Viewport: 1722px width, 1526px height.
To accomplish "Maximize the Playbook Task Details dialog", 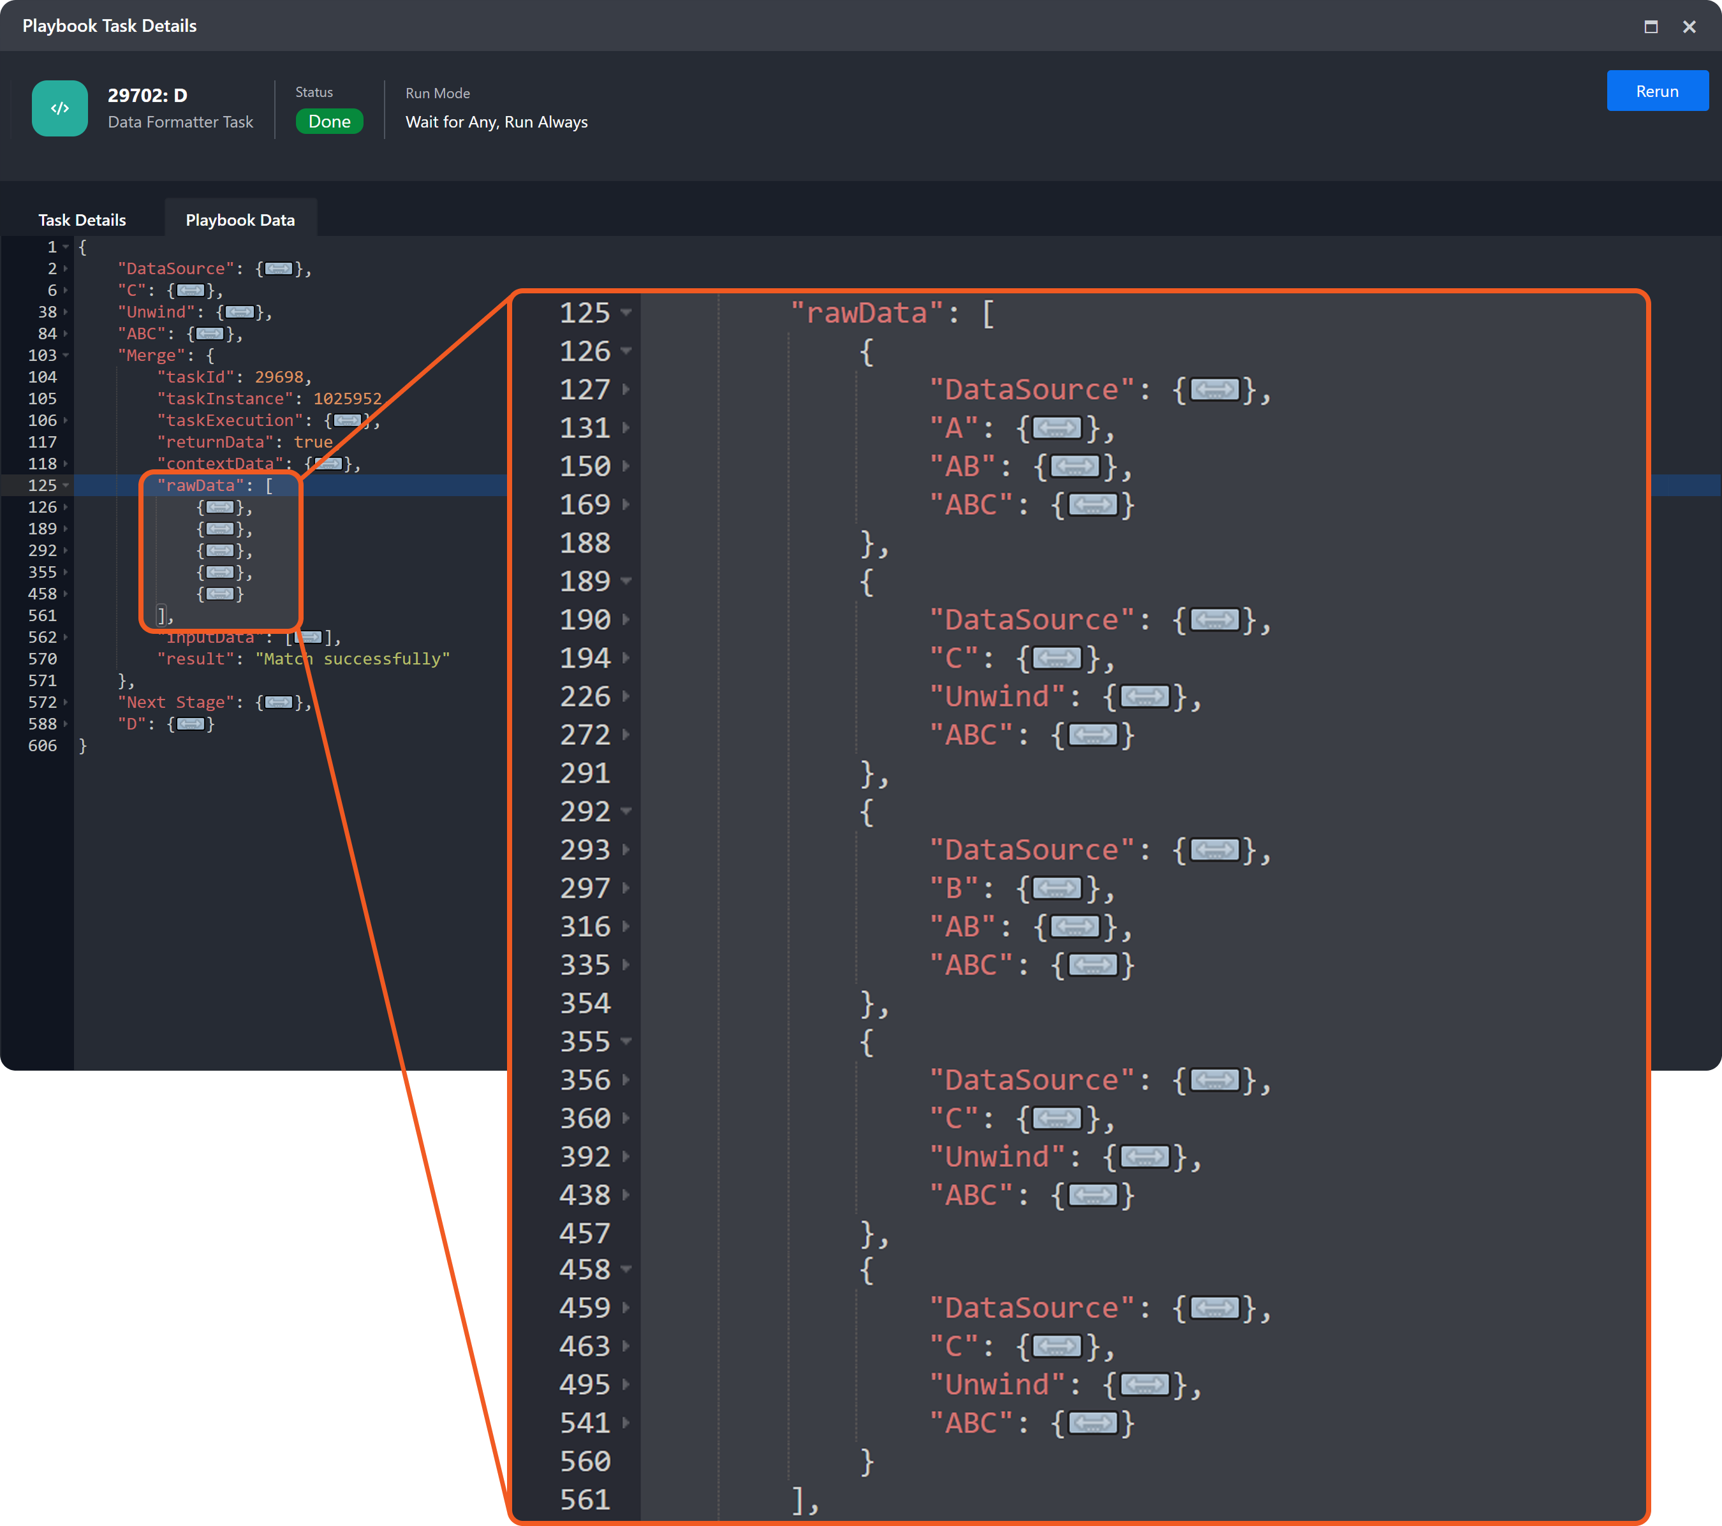I will [1651, 27].
